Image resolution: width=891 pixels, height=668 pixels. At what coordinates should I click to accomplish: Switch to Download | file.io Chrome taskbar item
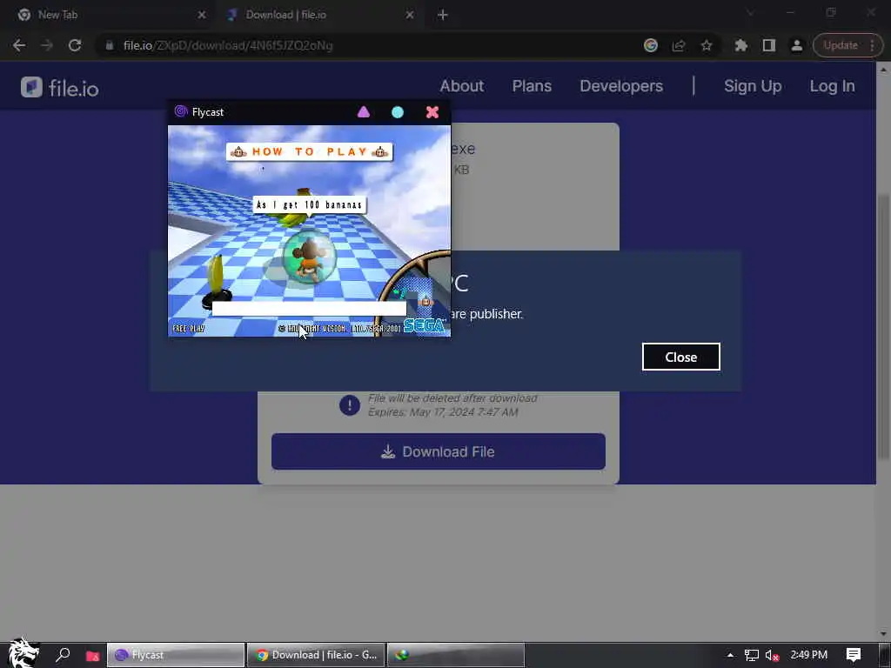point(316,655)
